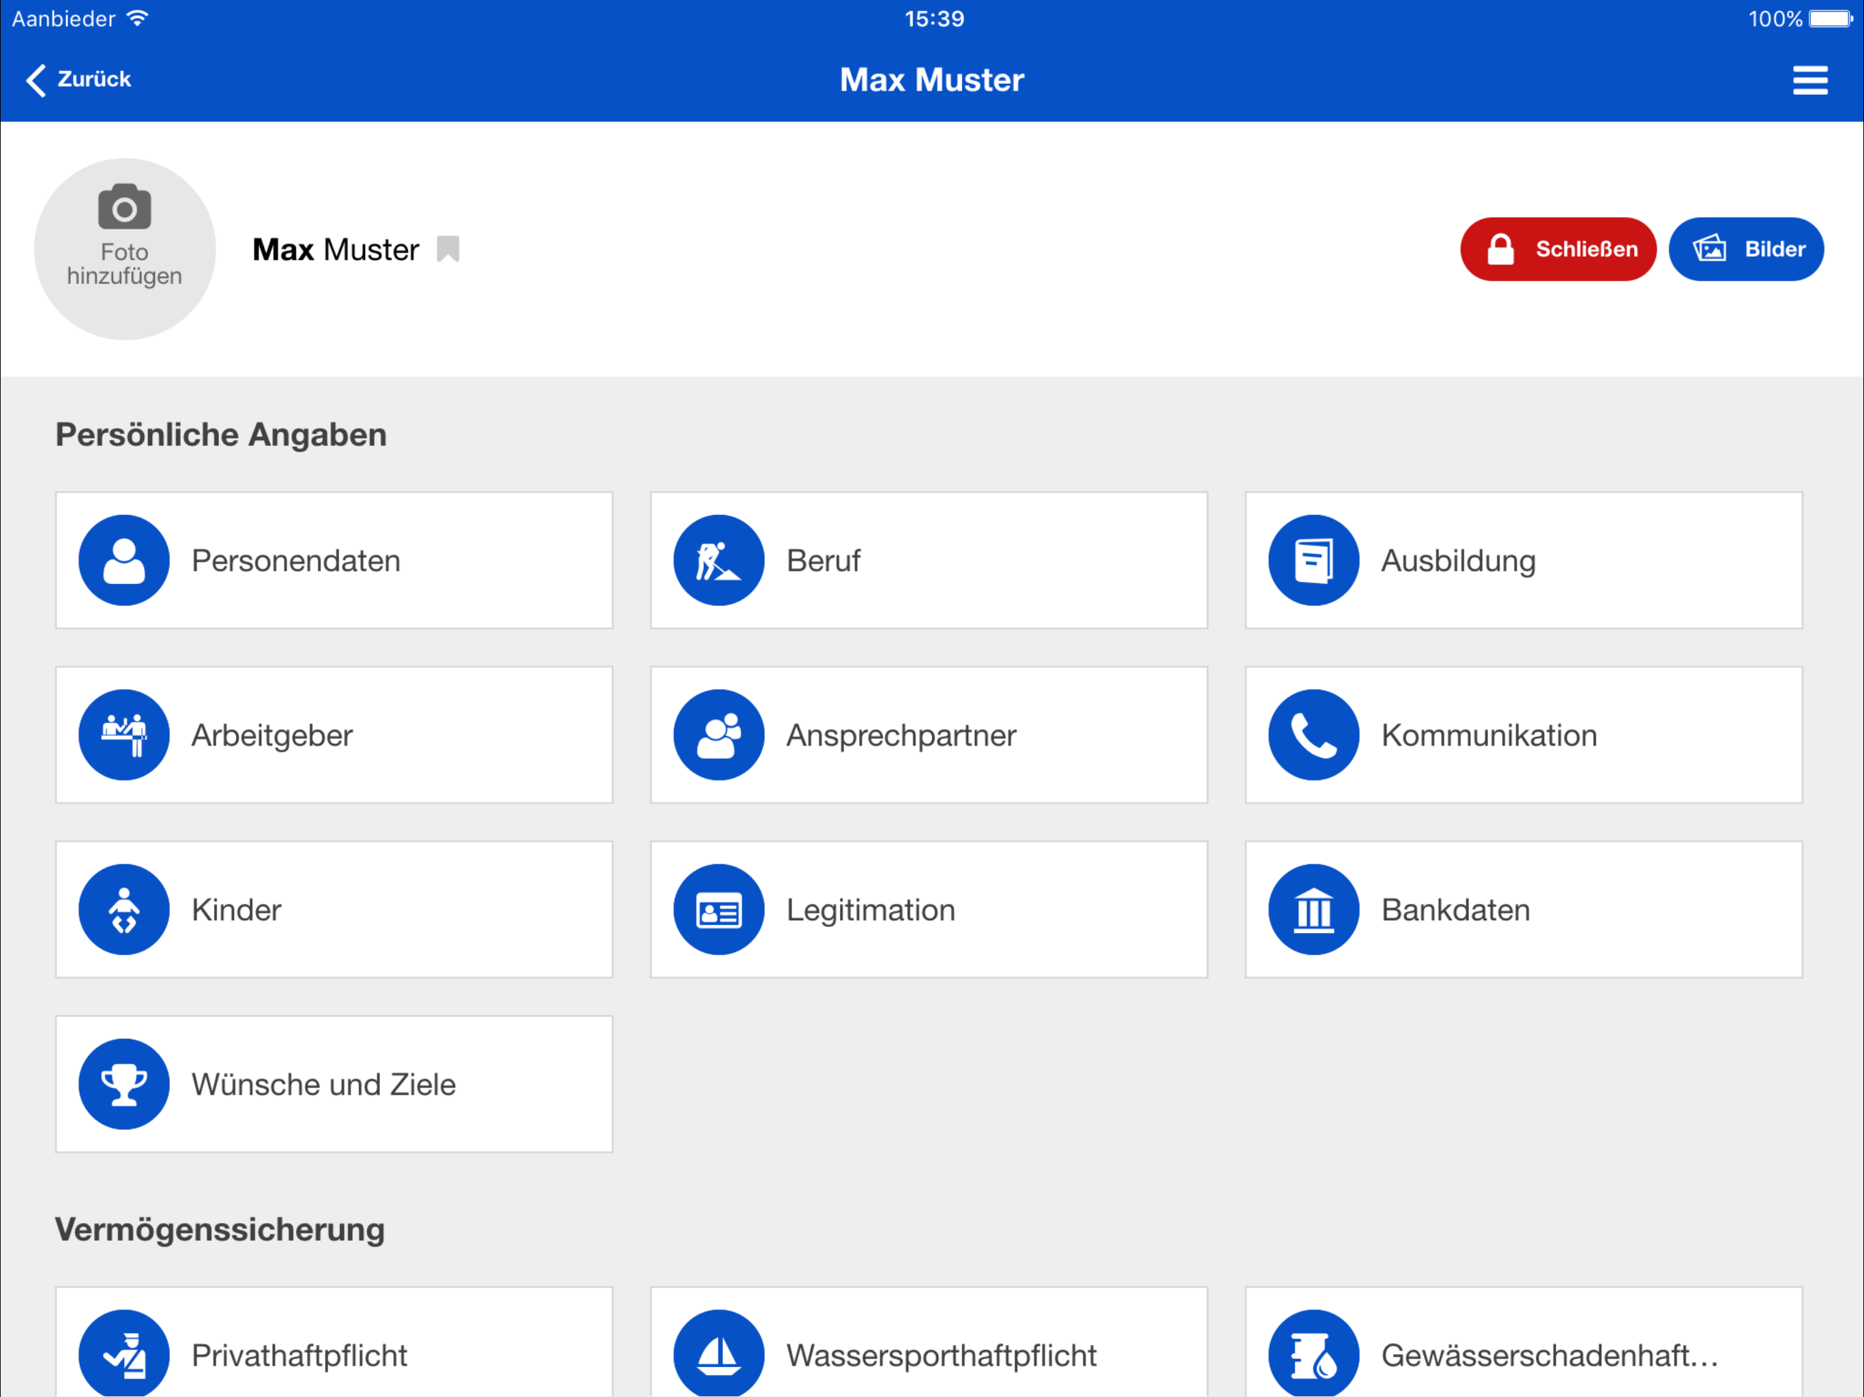Open the hamburger menu icon
The width and height of the screenshot is (1864, 1397).
click(x=1809, y=80)
